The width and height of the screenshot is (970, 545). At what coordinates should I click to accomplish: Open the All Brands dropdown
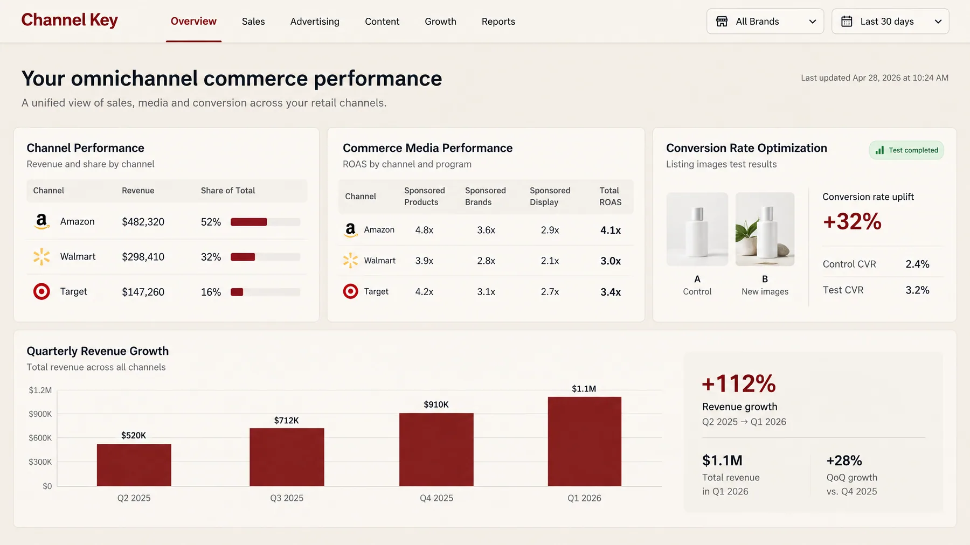pos(765,22)
